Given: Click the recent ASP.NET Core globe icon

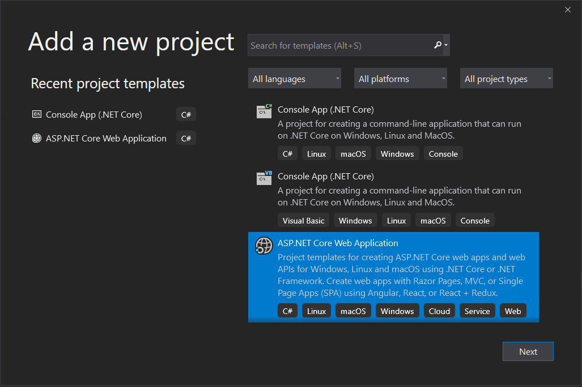Looking at the screenshot, I should tap(37, 138).
